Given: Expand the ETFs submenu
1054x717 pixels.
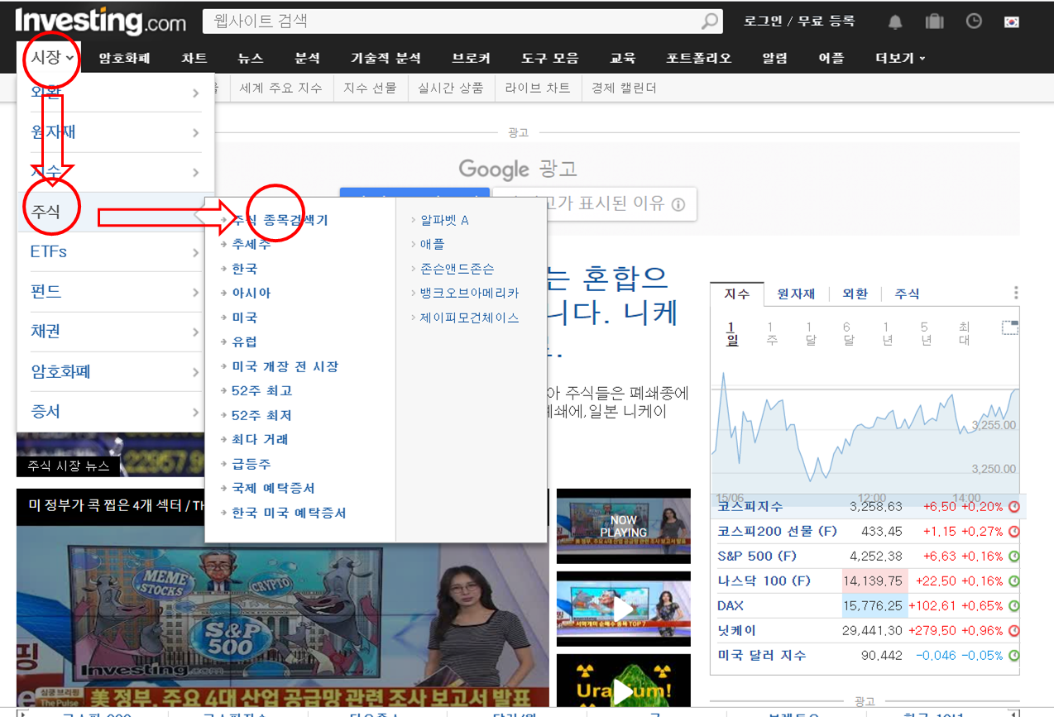Looking at the screenshot, I should 116,251.
